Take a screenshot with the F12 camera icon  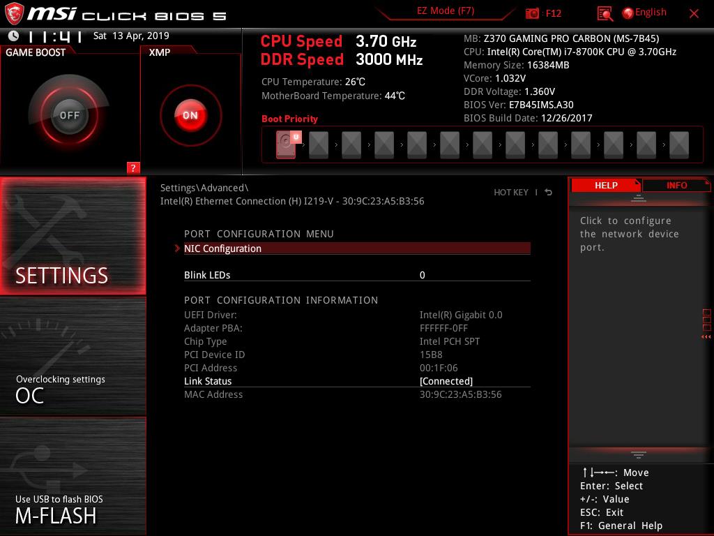532,13
